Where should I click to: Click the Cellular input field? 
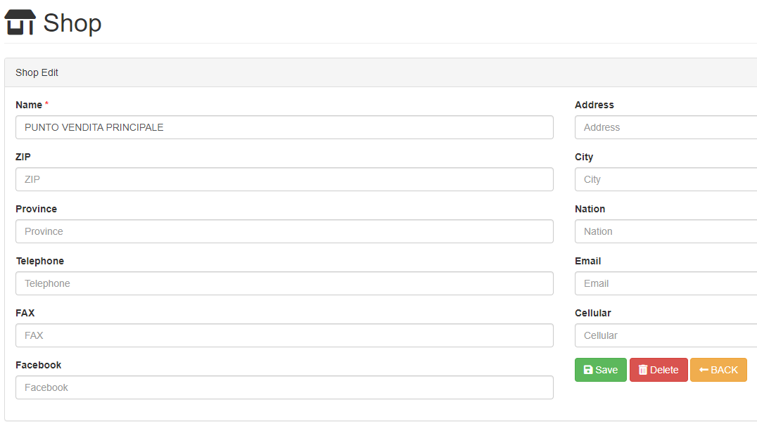pos(666,335)
